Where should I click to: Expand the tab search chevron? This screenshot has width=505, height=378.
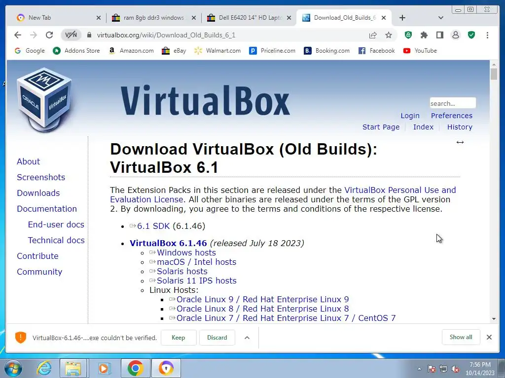(x=440, y=18)
